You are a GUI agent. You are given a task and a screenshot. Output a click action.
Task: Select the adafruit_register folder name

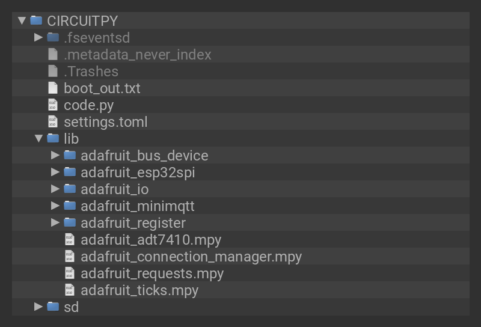[133, 222]
